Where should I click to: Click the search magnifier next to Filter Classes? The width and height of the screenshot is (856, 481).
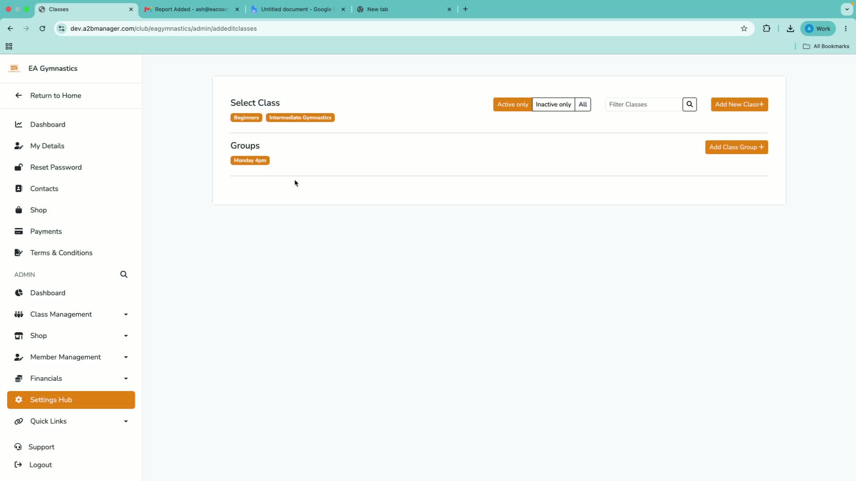(689, 104)
